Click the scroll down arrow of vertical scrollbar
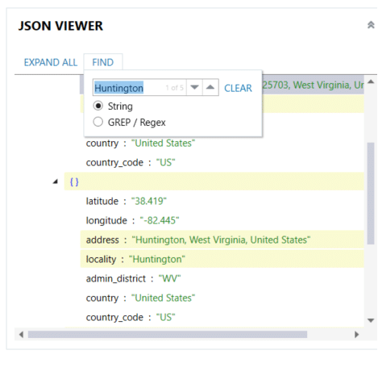The height and width of the screenshot is (371, 378). (371, 320)
